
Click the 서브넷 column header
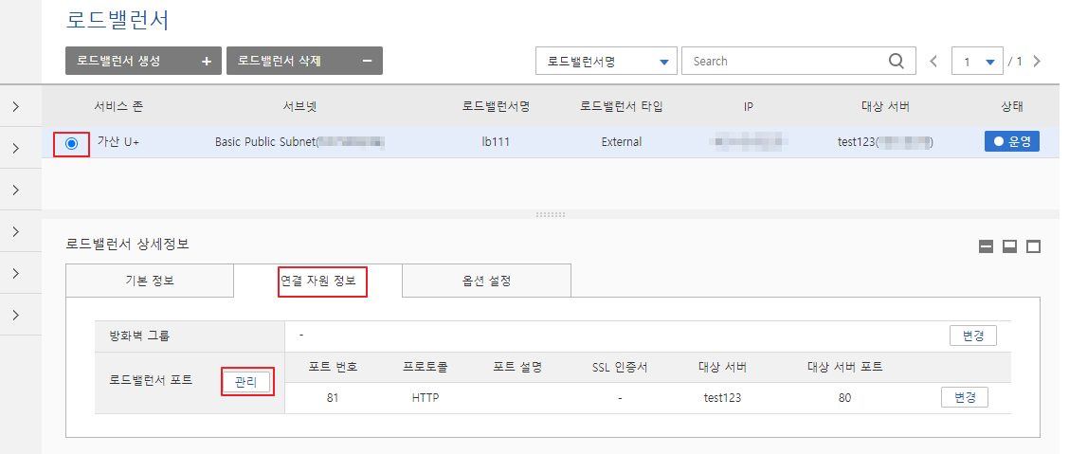tap(299, 106)
